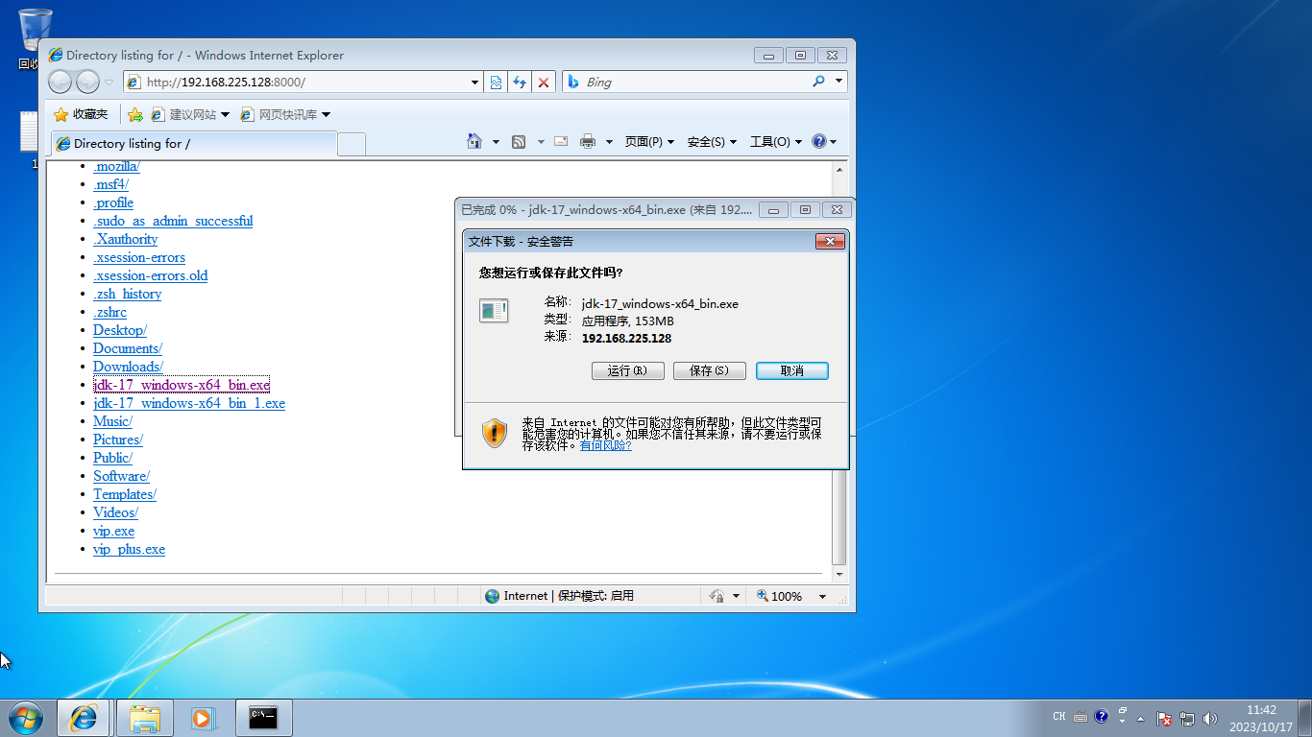The width and height of the screenshot is (1312, 737).
Task: Open the Command Prompt from the taskbar
Action: pos(262,718)
